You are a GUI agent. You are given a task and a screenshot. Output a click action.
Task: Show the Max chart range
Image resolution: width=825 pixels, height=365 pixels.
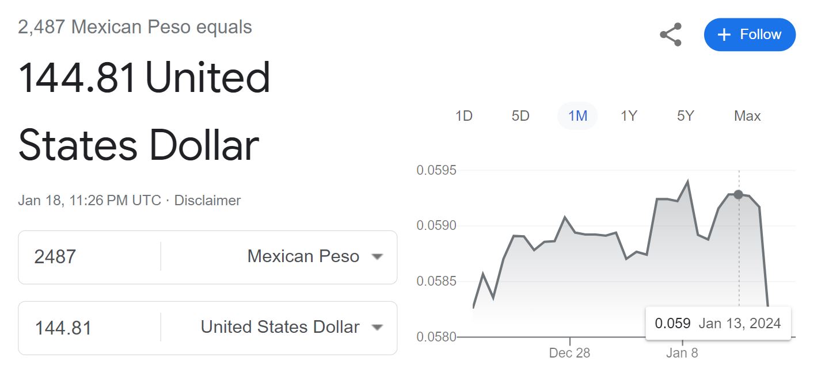click(747, 116)
